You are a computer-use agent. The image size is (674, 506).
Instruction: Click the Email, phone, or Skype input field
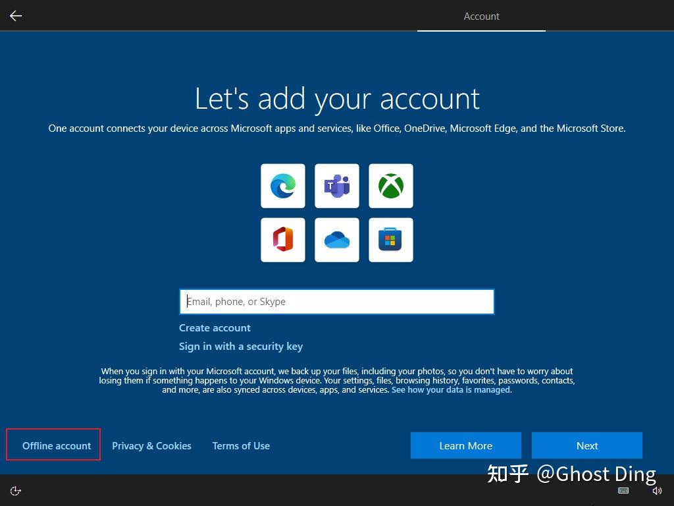point(336,301)
